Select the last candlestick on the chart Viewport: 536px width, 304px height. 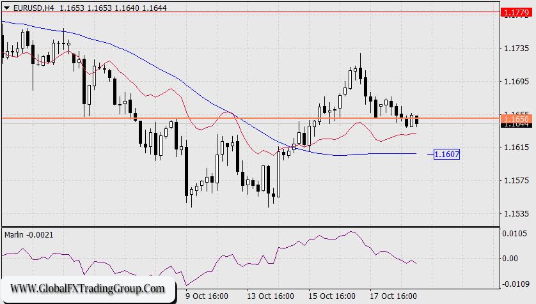coord(417,120)
